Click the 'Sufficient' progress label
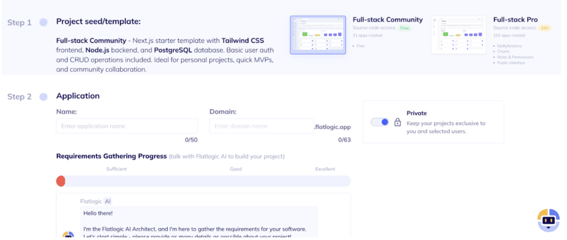The image size is (567, 240). point(116,169)
